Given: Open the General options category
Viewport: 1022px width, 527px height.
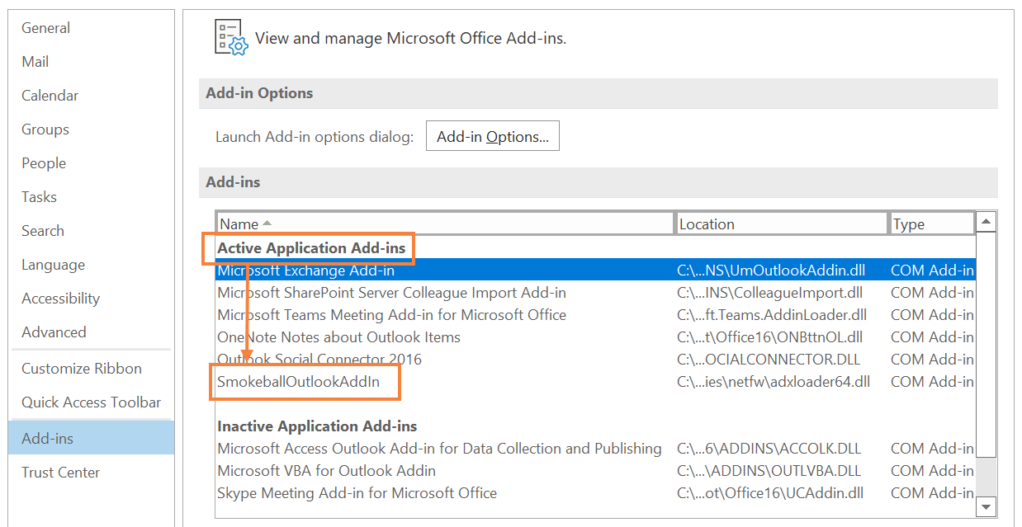Looking at the screenshot, I should [x=46, y=28].
